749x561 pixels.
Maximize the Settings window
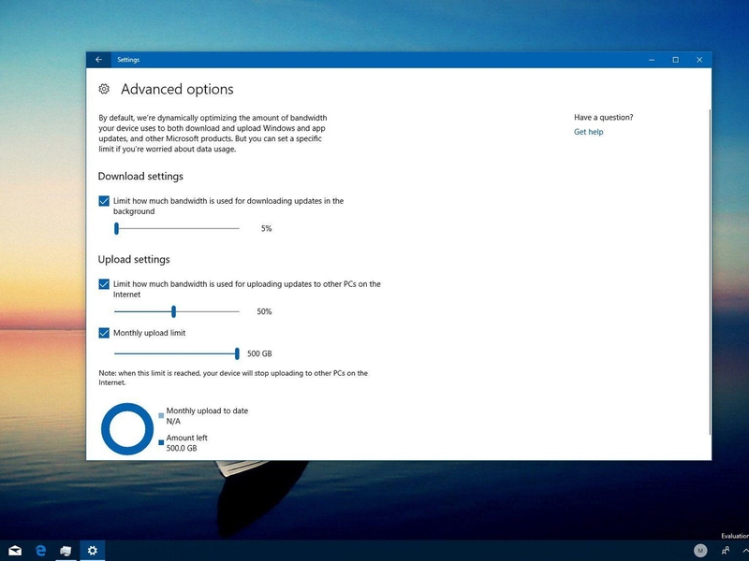[675, 60]
